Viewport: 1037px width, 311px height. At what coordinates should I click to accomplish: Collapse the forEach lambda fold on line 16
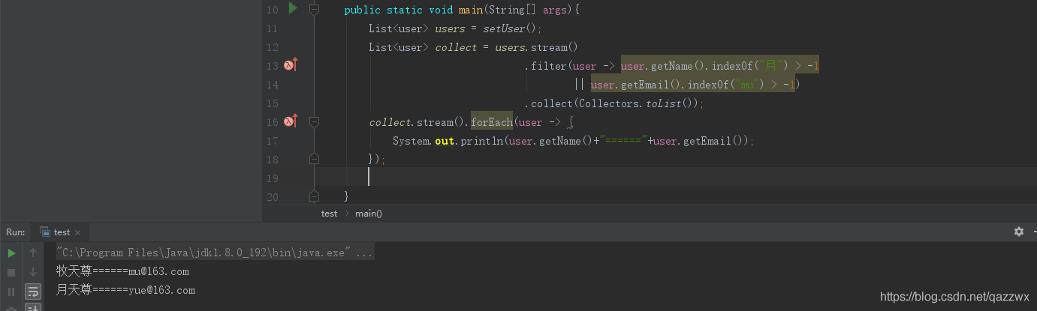pos(314,122)
